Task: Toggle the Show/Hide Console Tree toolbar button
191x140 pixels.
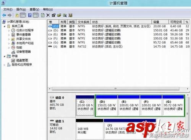Action: [23, 15]
